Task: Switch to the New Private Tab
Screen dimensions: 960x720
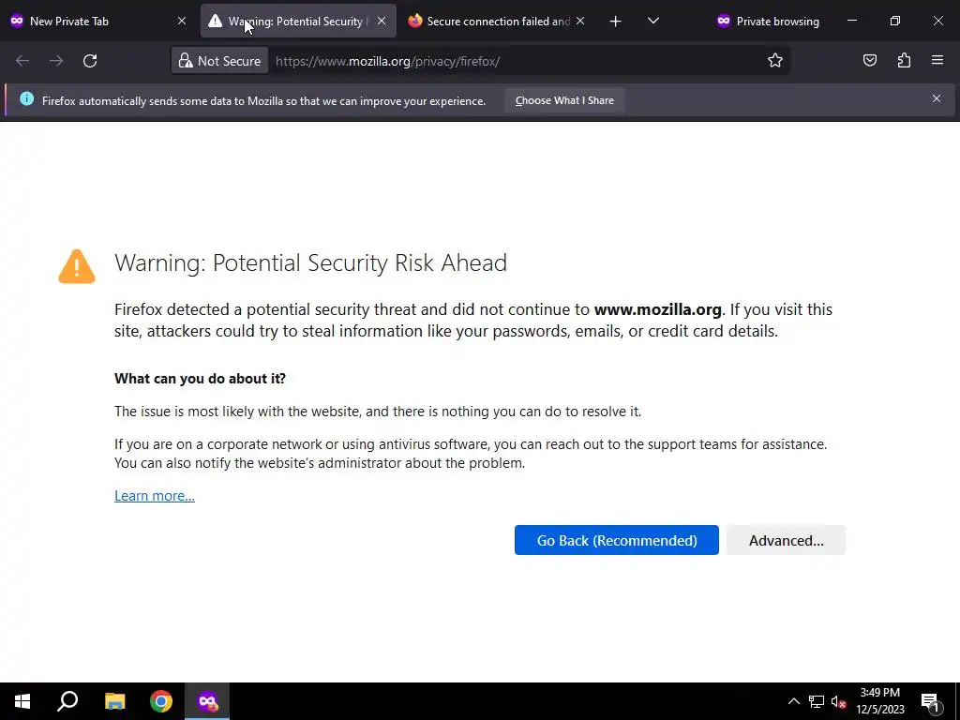Action: pos(97,22)
